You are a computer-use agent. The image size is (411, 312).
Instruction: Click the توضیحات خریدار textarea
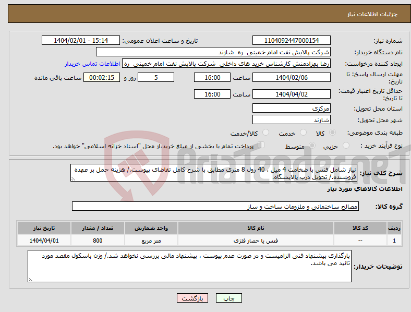click(189, 266)
